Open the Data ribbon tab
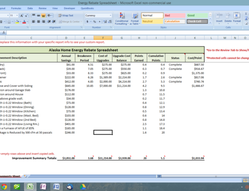This screenshot has width=249, height=191. [30, 8]
